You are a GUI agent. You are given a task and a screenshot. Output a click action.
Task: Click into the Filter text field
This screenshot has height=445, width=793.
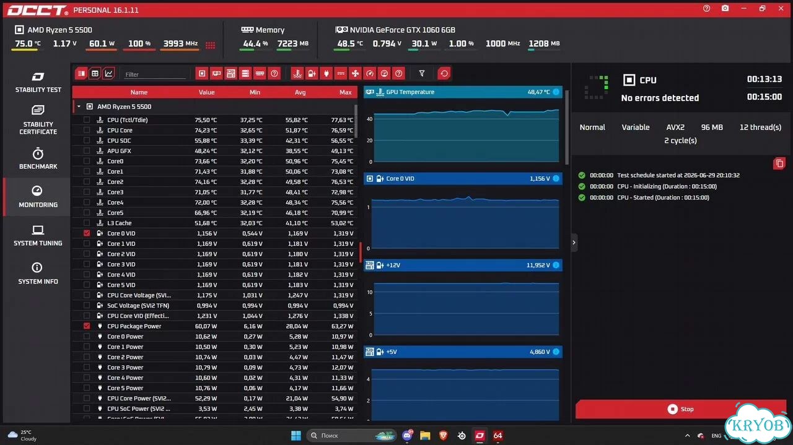154,74
